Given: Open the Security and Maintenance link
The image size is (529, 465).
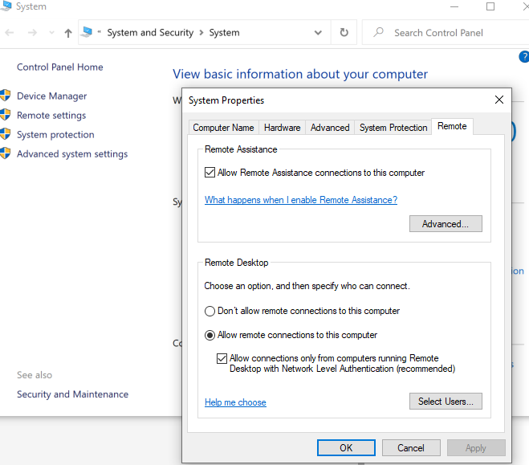Looking at the screenshot, I should click(x=73, y=394).
